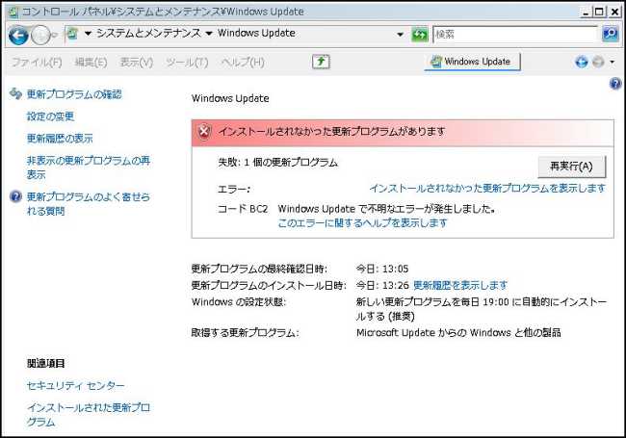Screen dimensions: 626x438
Task: Click the blue Back navigation arrow
Action: [18, 36]
